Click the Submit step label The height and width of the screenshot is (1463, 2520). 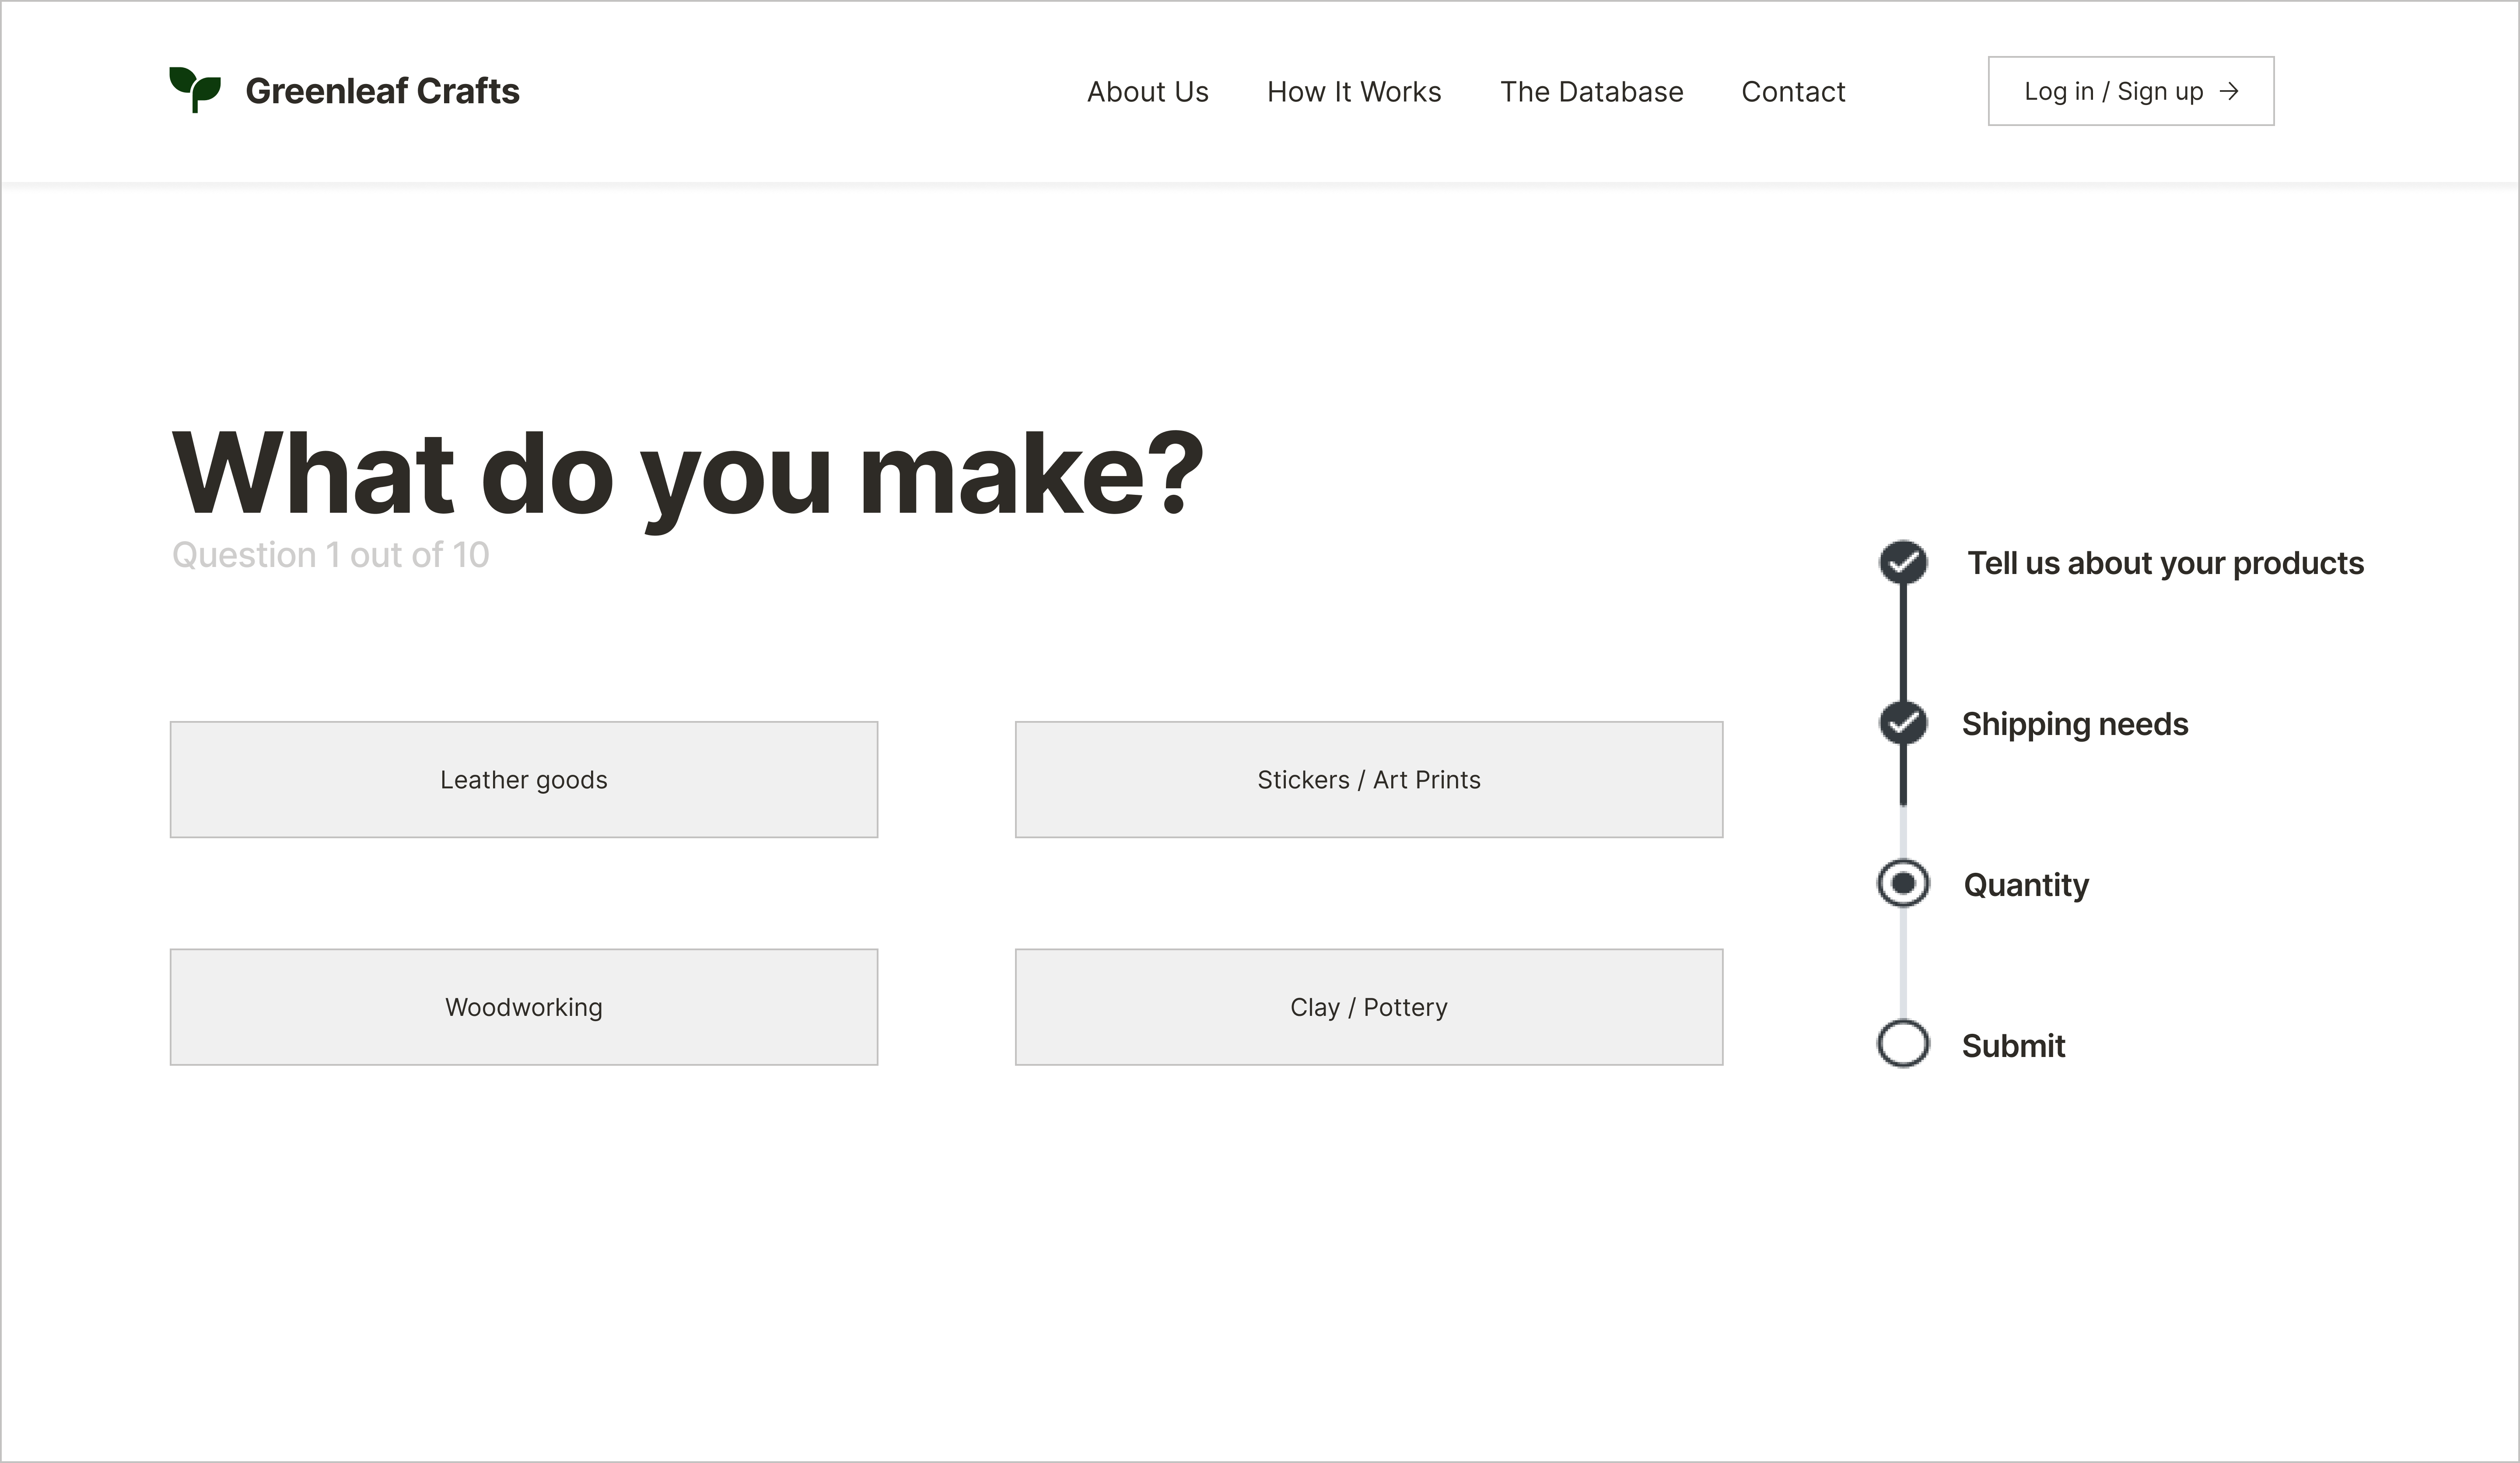click(x=2012, y=1046)
